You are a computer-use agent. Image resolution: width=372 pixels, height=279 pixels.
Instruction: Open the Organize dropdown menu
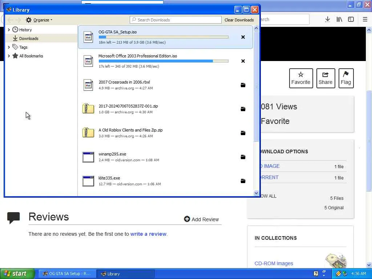click(39, 20)
